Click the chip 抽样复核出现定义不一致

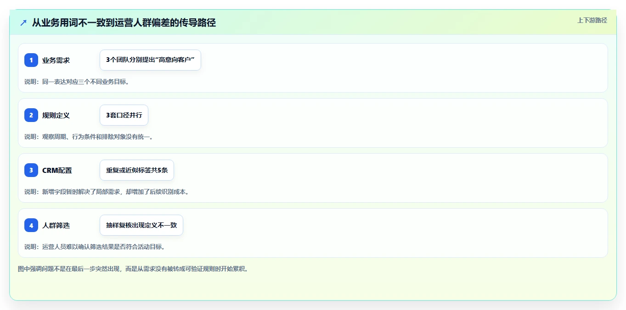[x=141, y=225]
